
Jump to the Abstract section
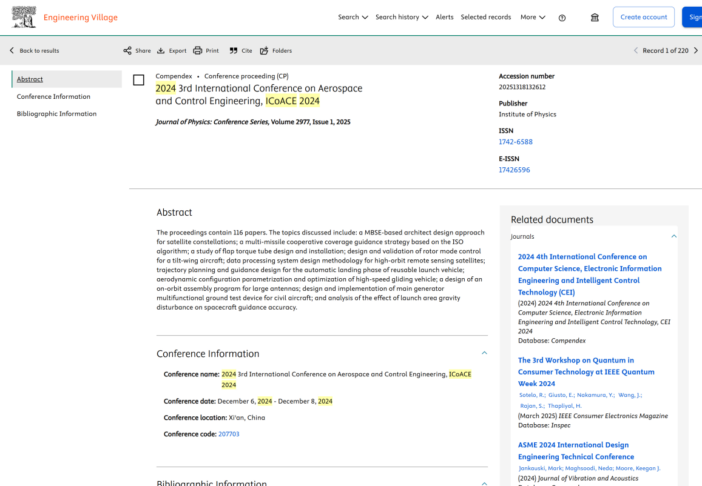pos(30,79)
